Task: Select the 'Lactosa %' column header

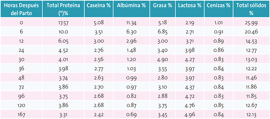Action: 190,9
